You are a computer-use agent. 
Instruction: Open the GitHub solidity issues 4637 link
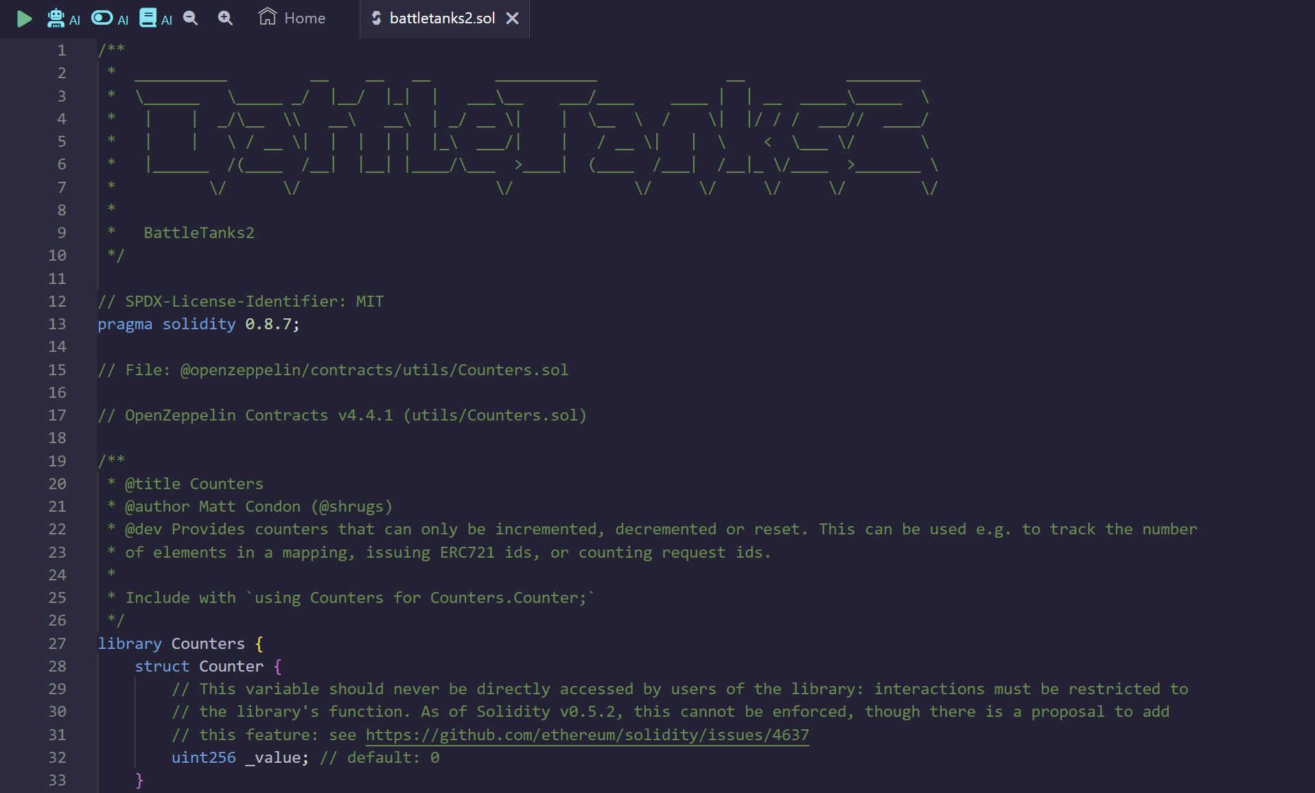pyautogui.click(x=587, y=735)
